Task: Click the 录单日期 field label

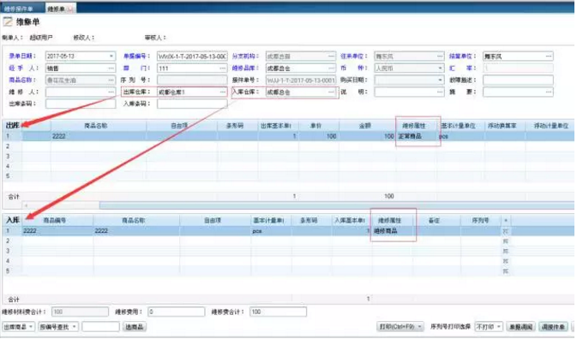Action: point(22,56)
